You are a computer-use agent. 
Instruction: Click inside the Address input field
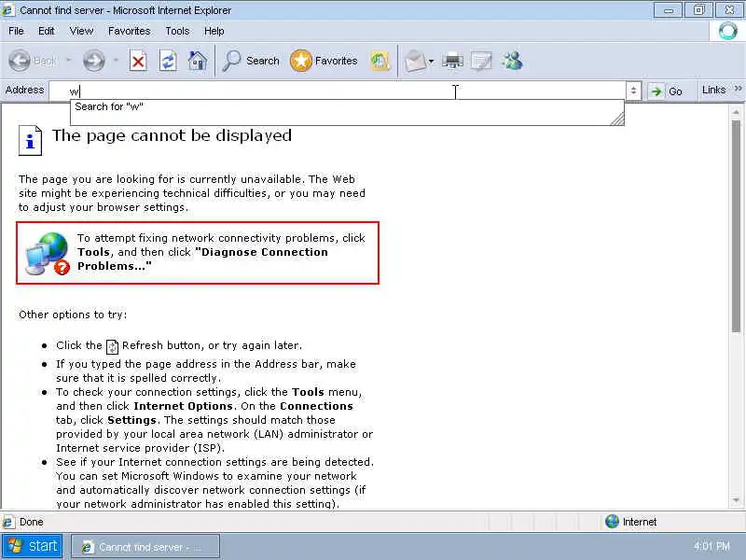click(338, 91)
